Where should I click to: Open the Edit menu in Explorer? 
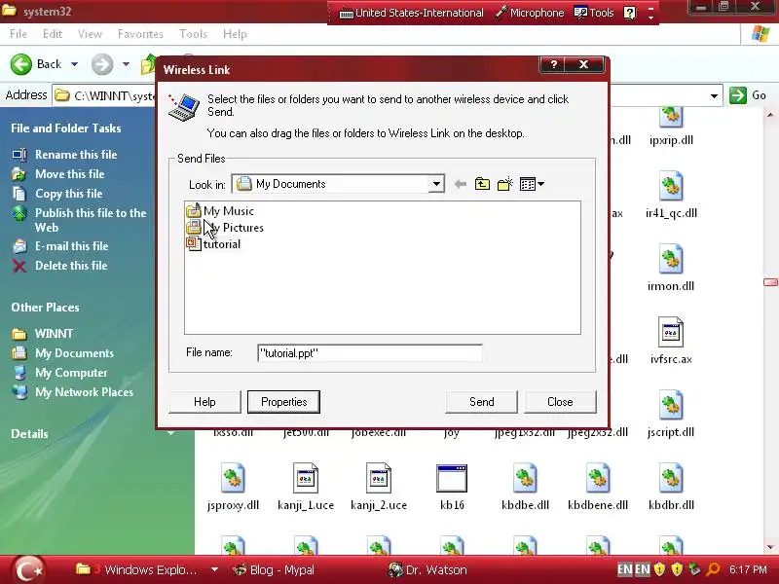point(53,34)
